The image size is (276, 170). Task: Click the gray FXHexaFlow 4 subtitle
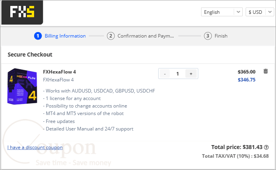[58, 80]
